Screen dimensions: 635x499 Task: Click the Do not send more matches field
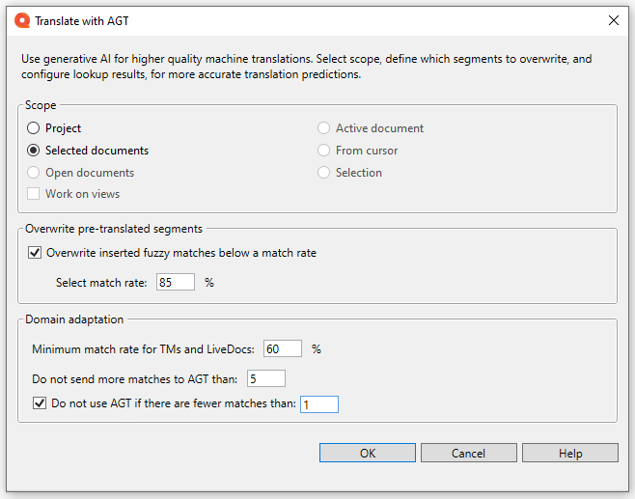[x=266, y=378]
